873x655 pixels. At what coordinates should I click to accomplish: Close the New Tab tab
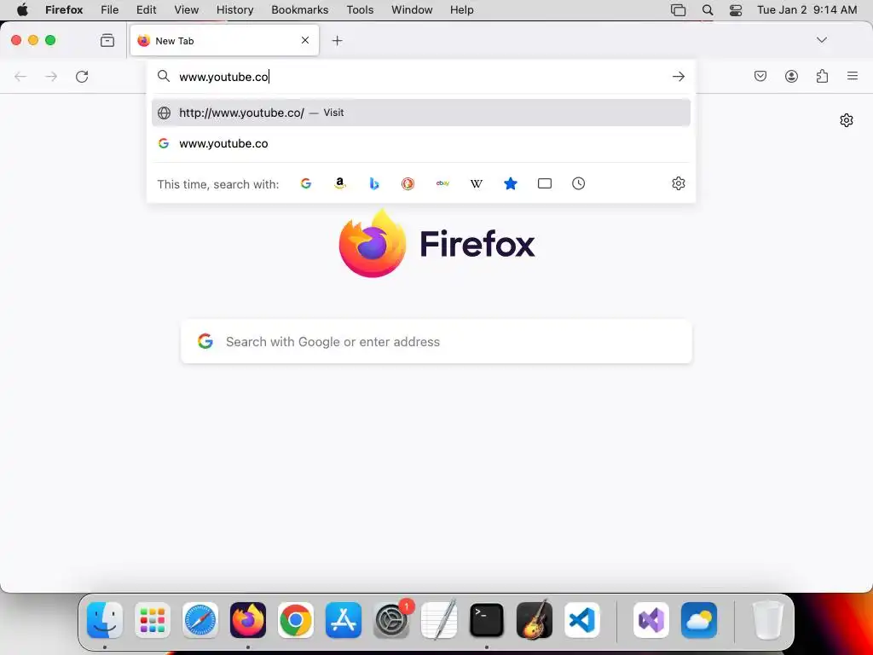point(305,40)
